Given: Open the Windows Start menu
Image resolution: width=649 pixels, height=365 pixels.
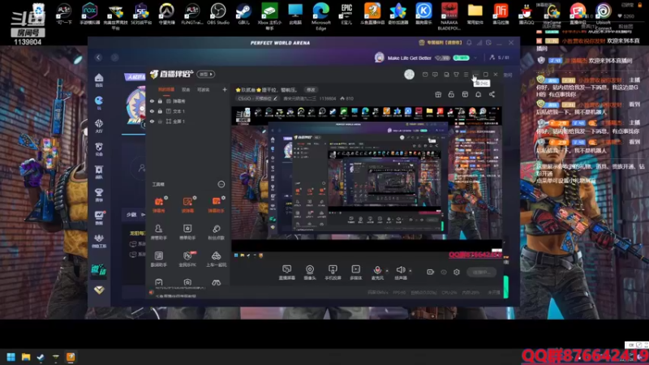Looking at the screenshot, I should 11,357.
